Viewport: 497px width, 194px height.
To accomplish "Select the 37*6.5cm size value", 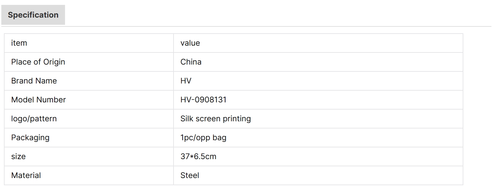I will click(198, 157).
